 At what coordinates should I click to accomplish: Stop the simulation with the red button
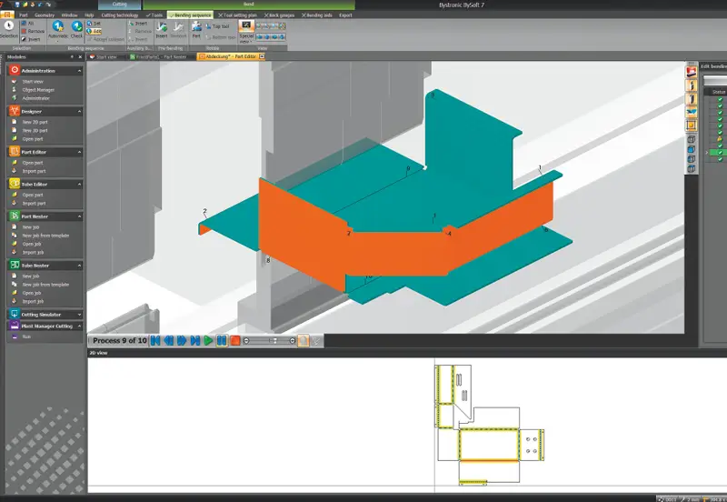pyautogui.click(x=234, y=341)
